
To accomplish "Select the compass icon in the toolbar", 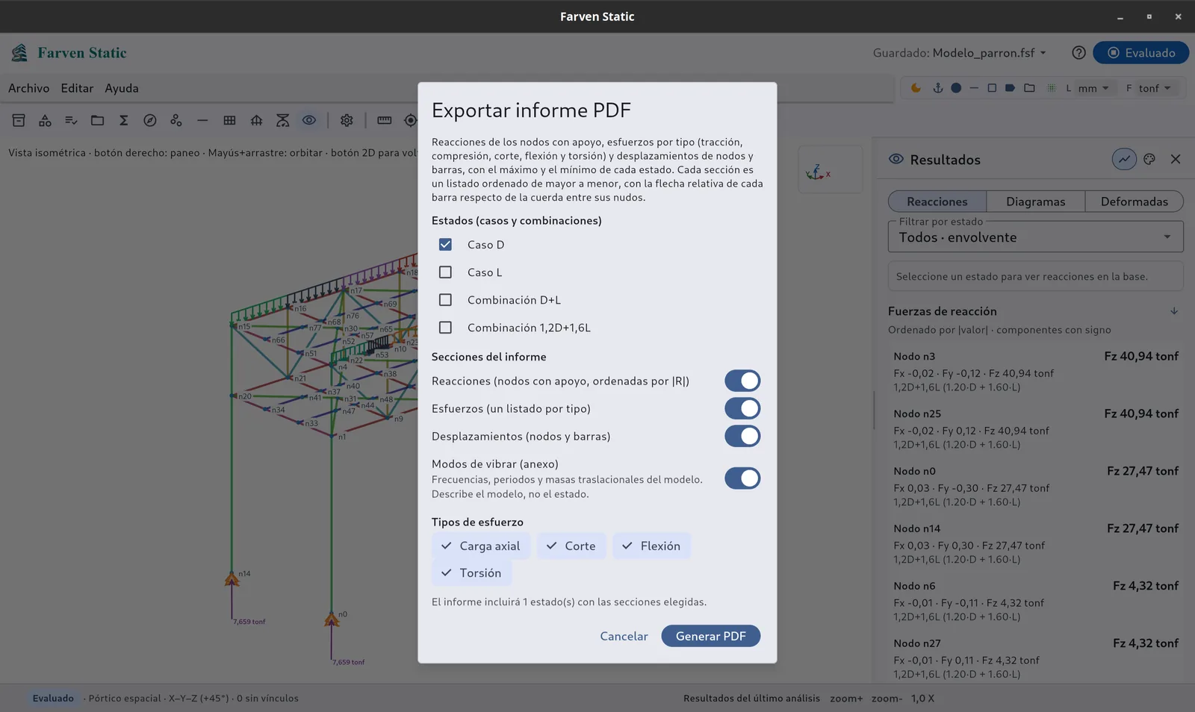I will click(x=150, y=120).
